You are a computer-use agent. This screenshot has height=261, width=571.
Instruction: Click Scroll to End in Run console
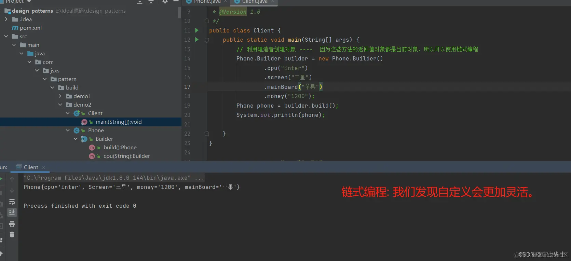tap(12, 213)
